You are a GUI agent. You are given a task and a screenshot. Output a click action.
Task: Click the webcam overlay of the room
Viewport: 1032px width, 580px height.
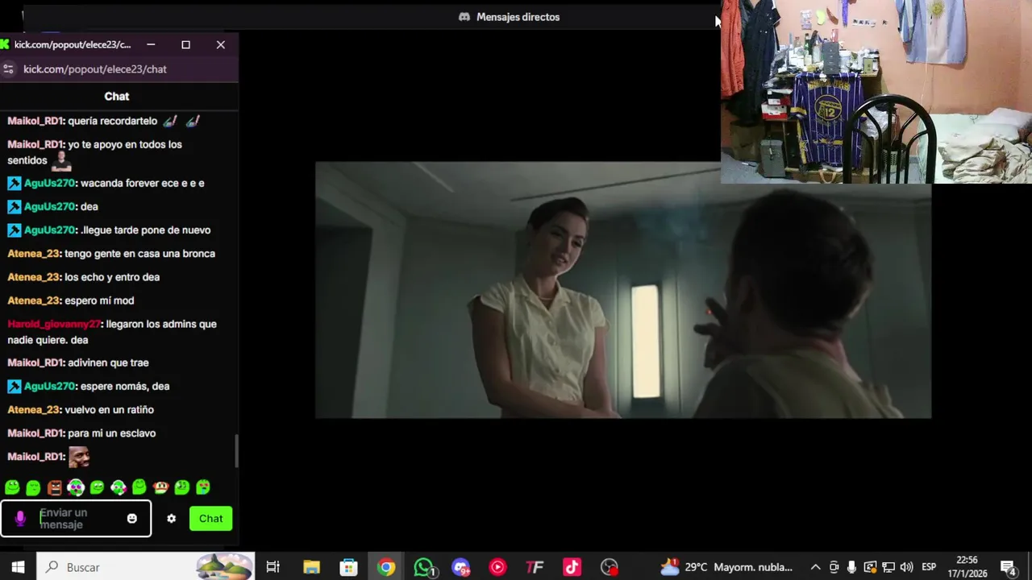click(876, 92)
